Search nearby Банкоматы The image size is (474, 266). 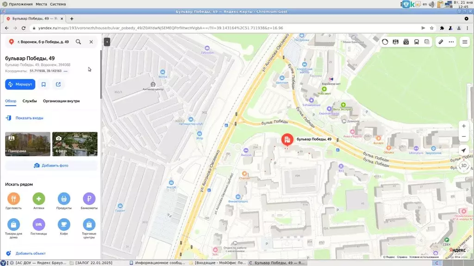point(89,201)
